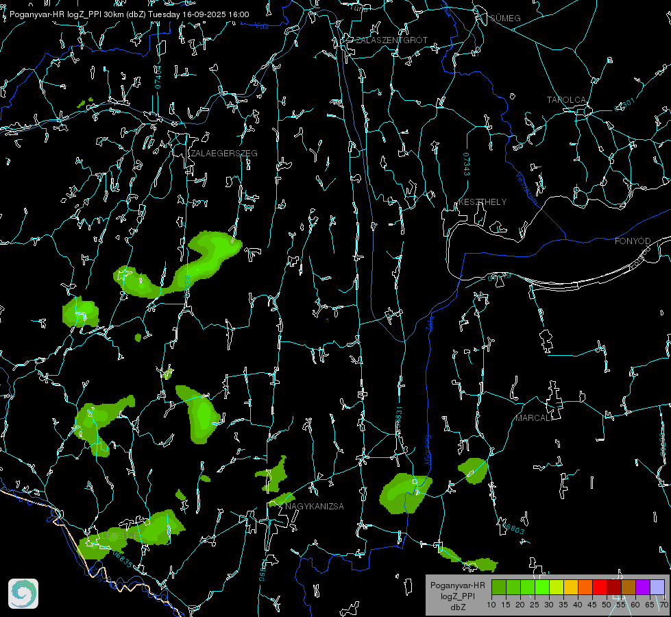Click the Zala river label
This screenshot has height=617, width=671.
pos(430,322)
